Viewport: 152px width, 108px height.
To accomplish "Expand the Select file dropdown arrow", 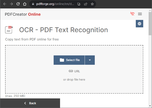I will point(90,60).
